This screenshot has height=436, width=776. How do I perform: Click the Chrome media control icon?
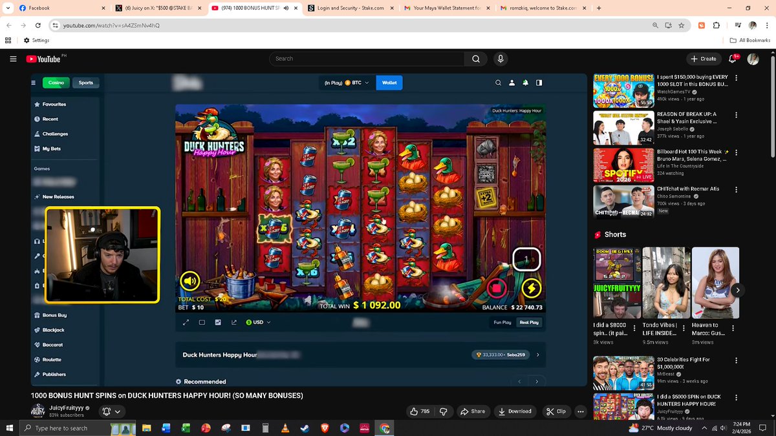738,25
